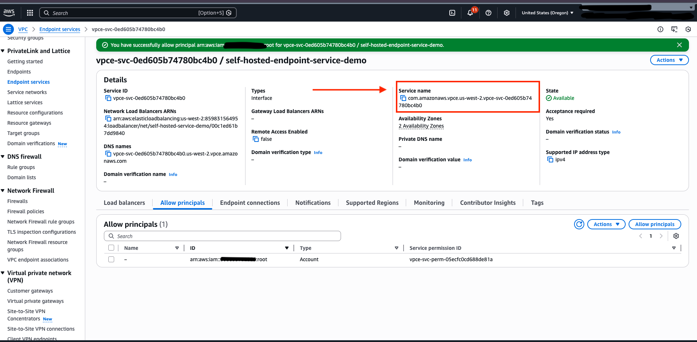Open the Allow principals table preferences gear
This screenshot has width=697, height=342.
676,236
